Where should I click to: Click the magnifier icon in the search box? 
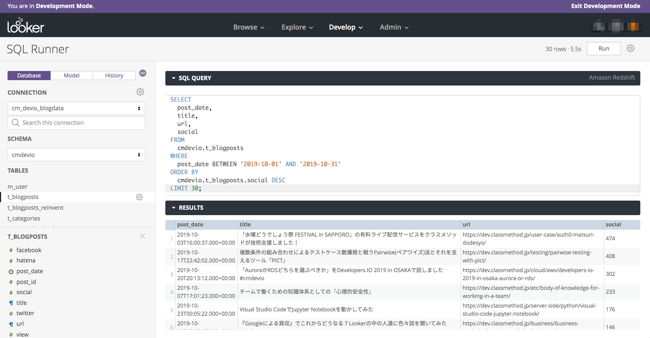(x=16, y=123)
